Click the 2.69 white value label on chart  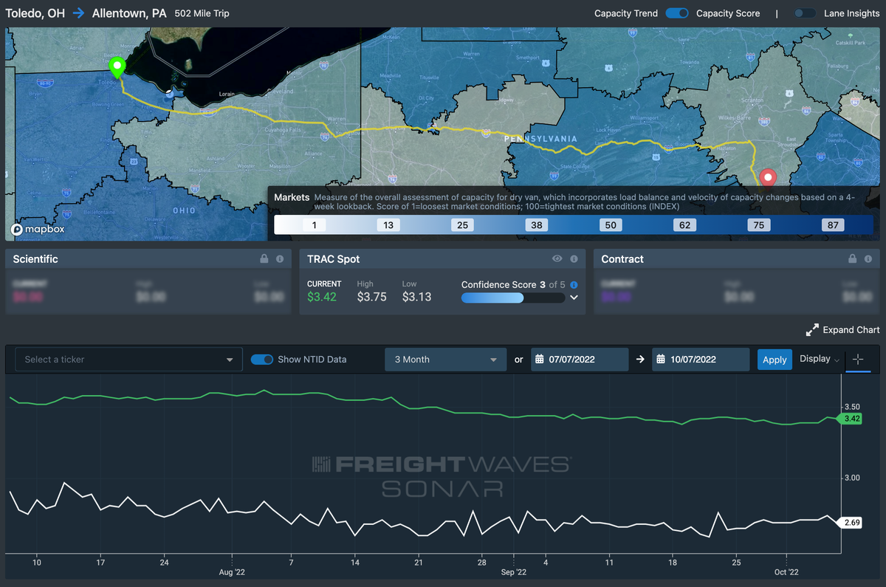coord(849,523)
